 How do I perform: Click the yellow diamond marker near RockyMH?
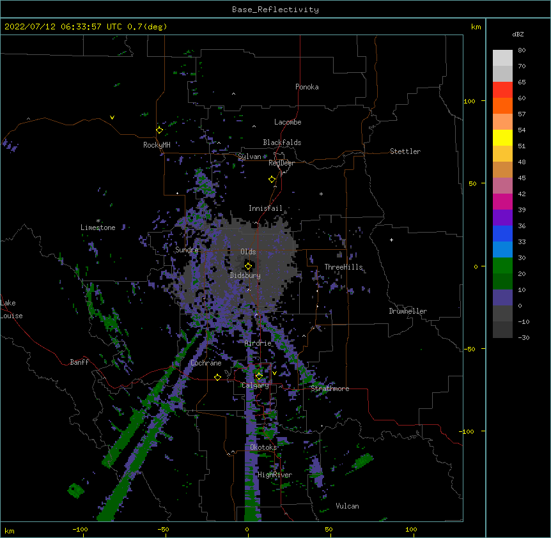tap(159, 130)
